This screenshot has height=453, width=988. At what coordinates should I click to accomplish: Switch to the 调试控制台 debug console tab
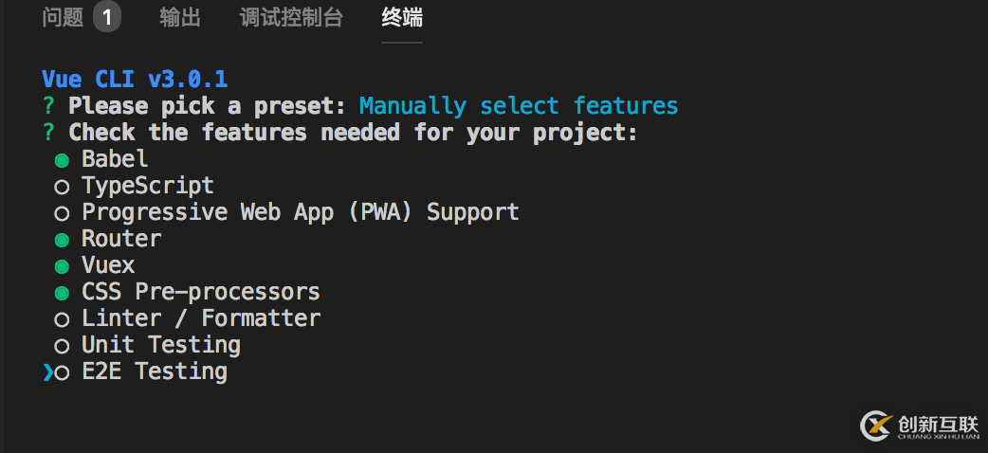[x=291, y=18]
